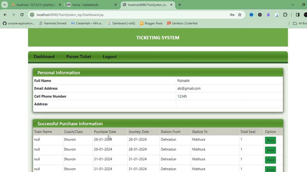Open the dark red K extension icon

[260, 15]
